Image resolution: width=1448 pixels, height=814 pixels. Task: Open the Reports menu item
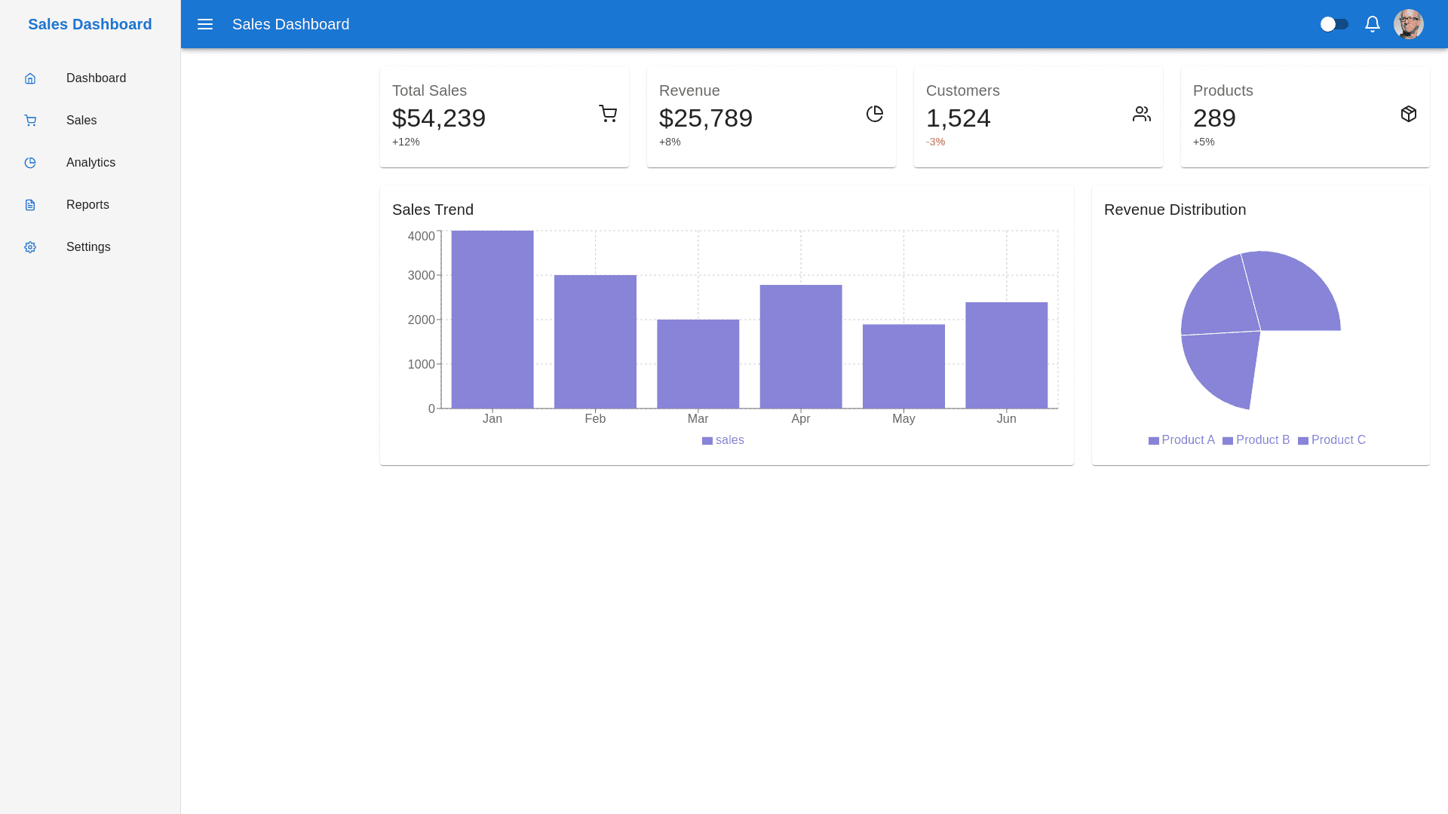point(87,205)
